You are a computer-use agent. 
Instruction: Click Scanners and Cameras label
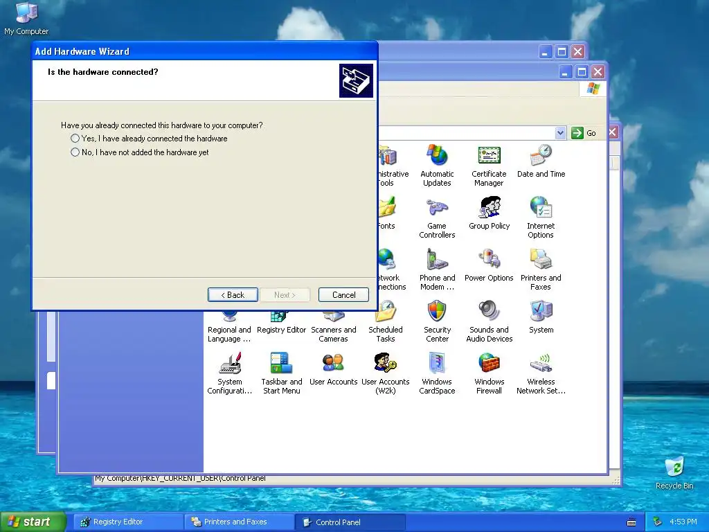(333, 335)
